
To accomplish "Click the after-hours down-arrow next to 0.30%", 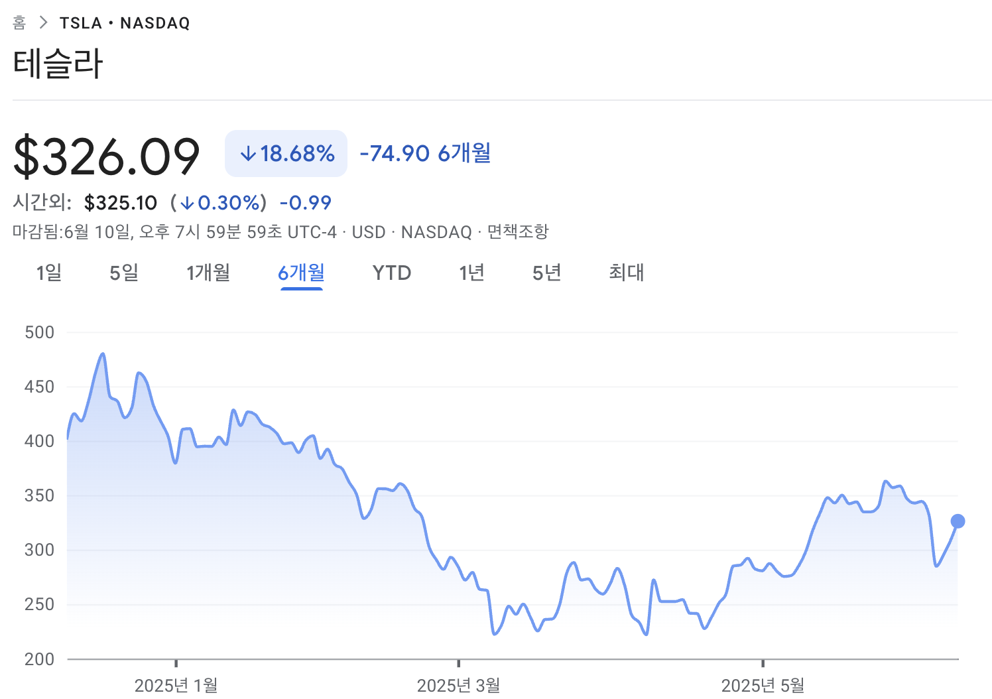I will click(188, 203).
